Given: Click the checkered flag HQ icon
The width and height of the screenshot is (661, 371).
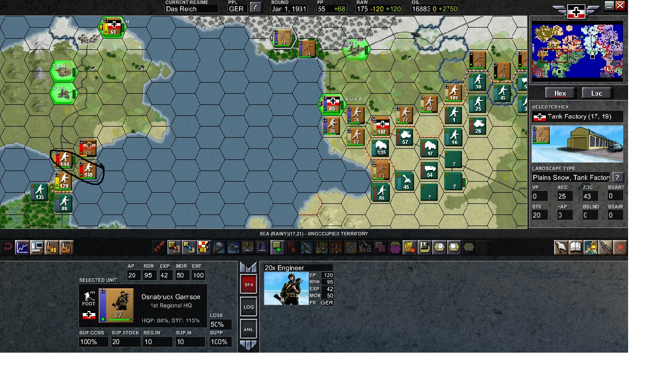Looking at the screenshot, I should 204,248.
